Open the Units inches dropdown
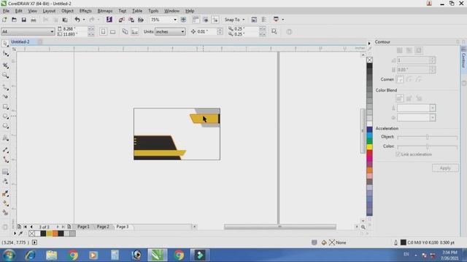Viewport: 467px width, 262px height. (x=182, y=31)
